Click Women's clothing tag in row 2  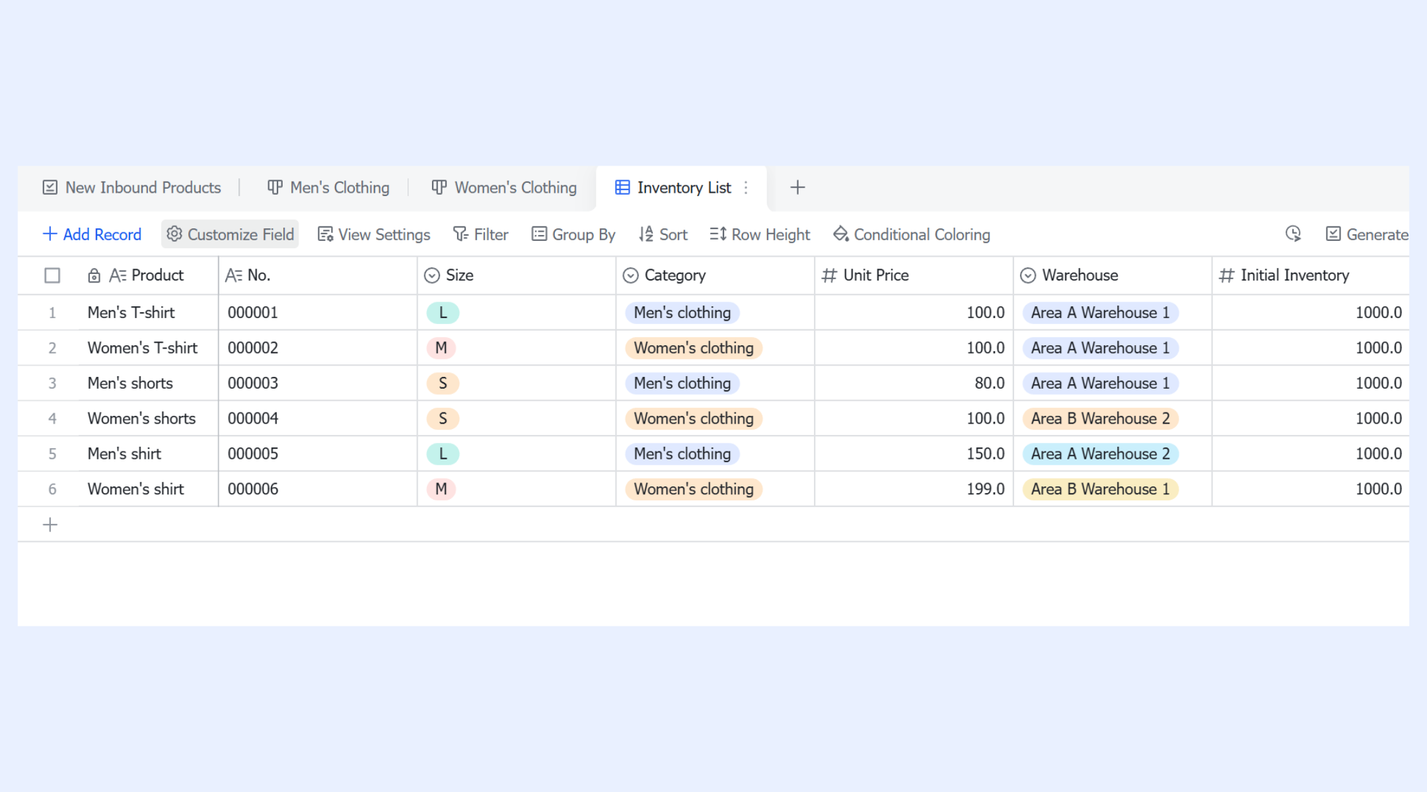(694, 348)
